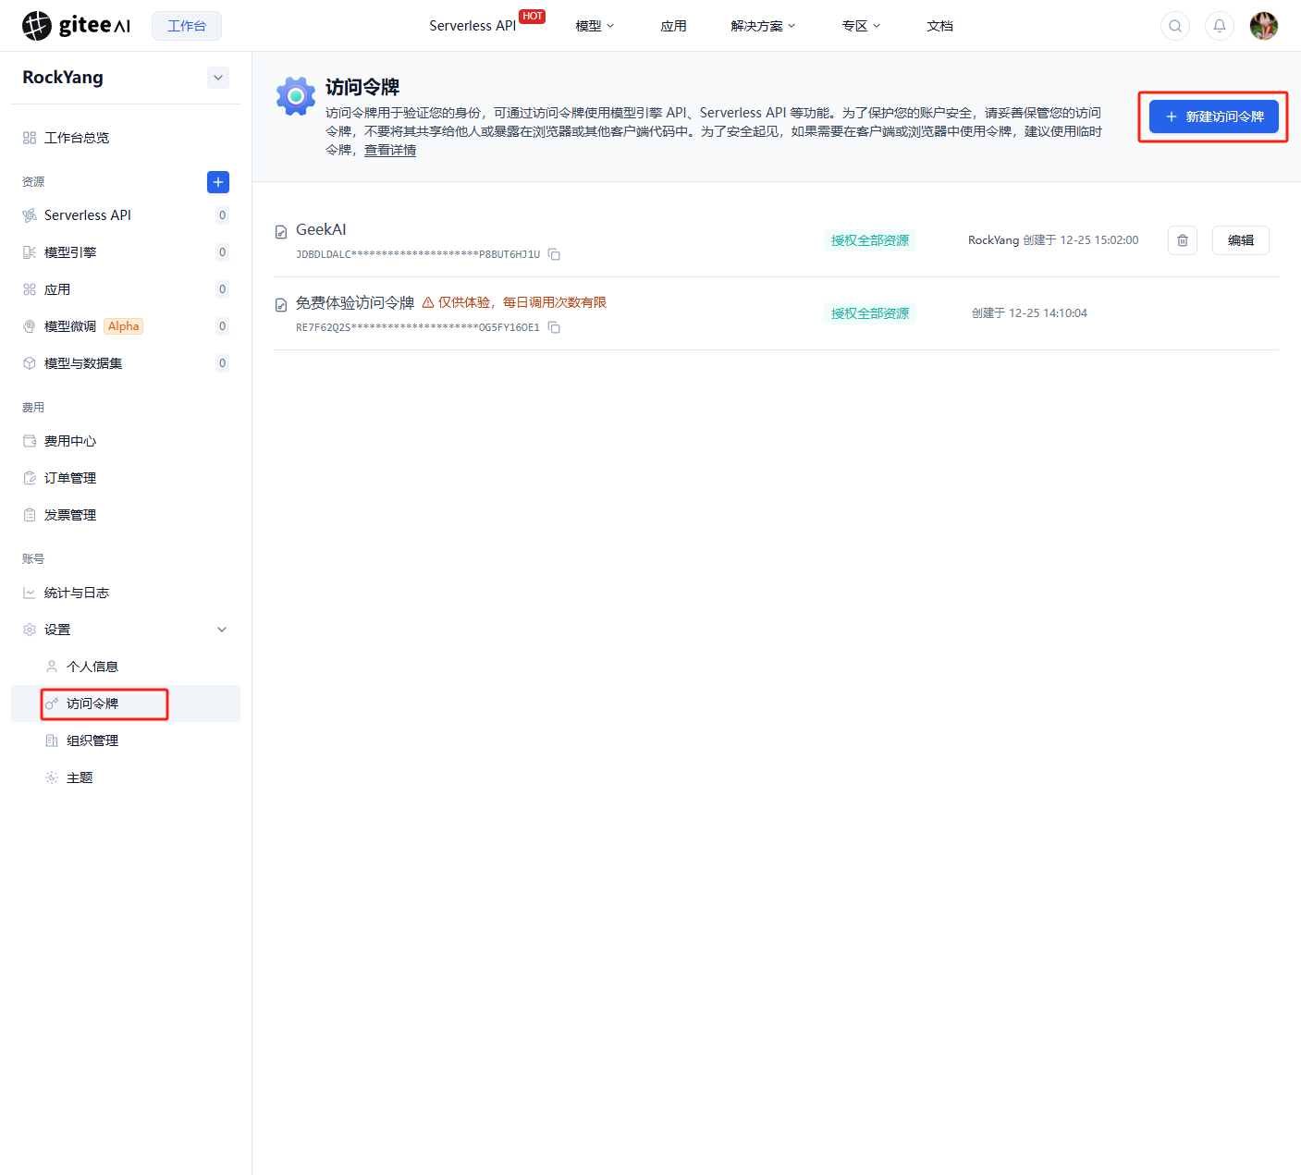Click timestamp 创建于 12-25 14:10:04

[1029, 313]
